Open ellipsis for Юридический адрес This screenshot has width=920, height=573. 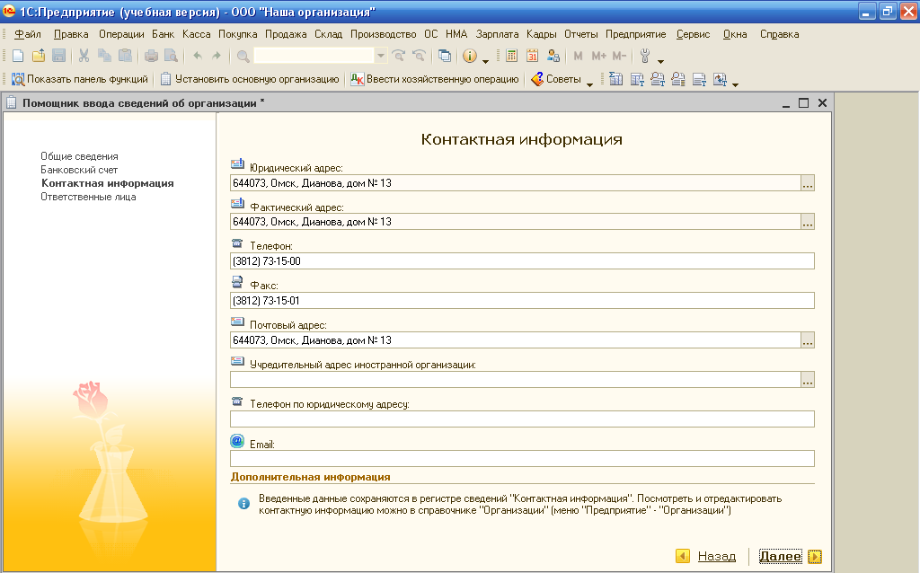pyautogui.click(x=808, y=183)
